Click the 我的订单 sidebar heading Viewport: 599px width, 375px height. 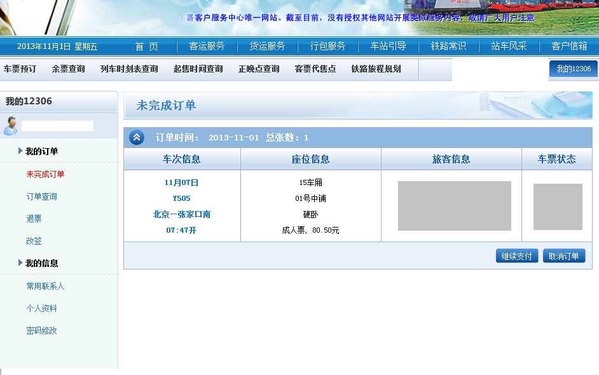[41, 151]
